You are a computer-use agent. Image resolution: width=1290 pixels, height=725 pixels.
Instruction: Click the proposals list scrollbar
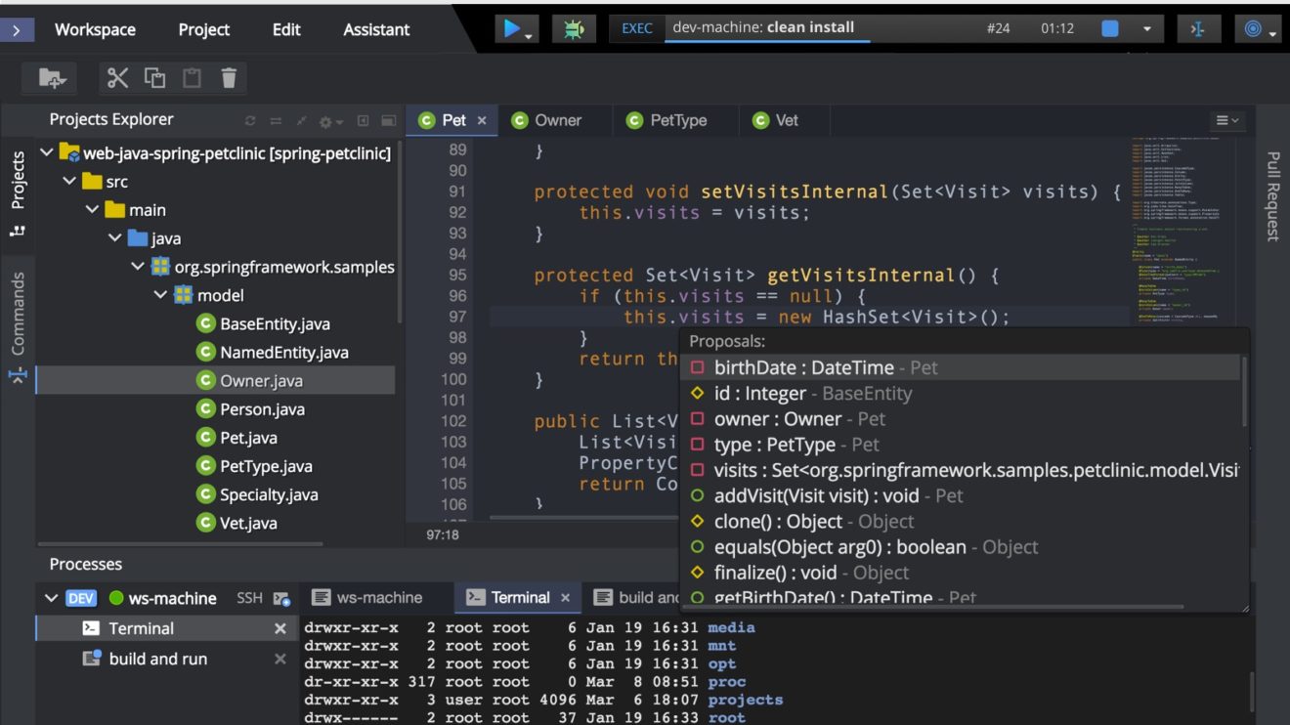click(x=1244, y=391)
